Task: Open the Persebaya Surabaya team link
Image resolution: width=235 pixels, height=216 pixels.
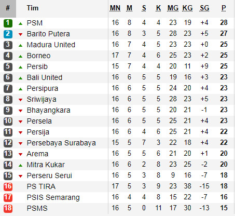Action: pos(61,143)
